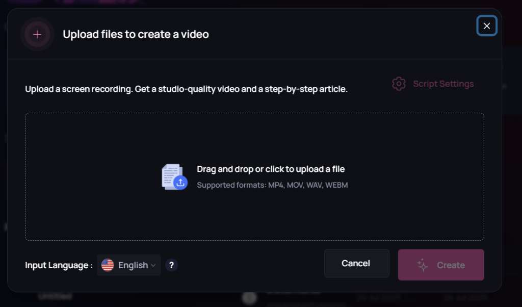Click the 'Supported formats: MP4, MOV, WAV, WEBM' text

(272, 185)
